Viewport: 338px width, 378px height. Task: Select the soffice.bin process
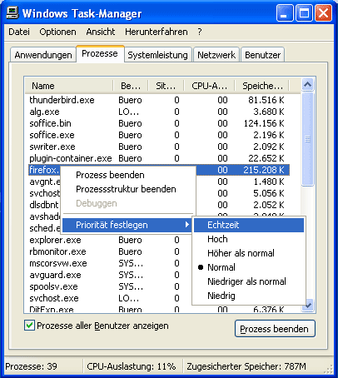[159, 123]
